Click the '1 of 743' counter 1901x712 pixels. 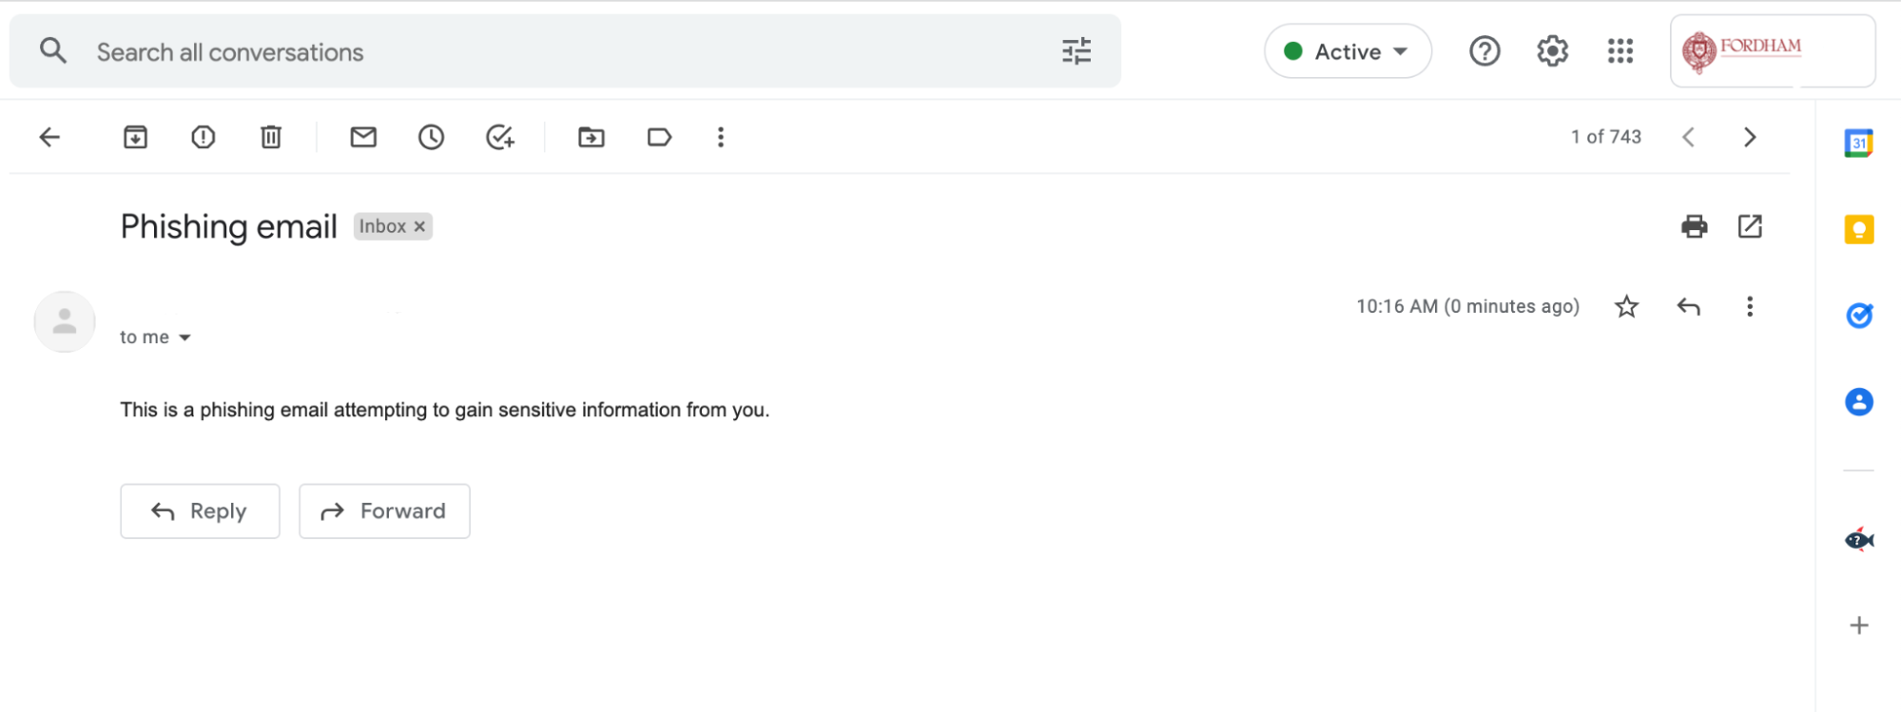(1606, 137)
